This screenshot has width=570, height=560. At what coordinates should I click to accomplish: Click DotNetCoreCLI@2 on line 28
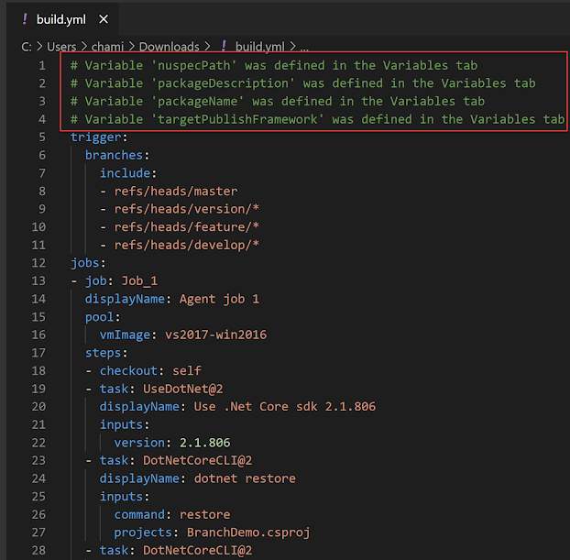coord(197,550)
